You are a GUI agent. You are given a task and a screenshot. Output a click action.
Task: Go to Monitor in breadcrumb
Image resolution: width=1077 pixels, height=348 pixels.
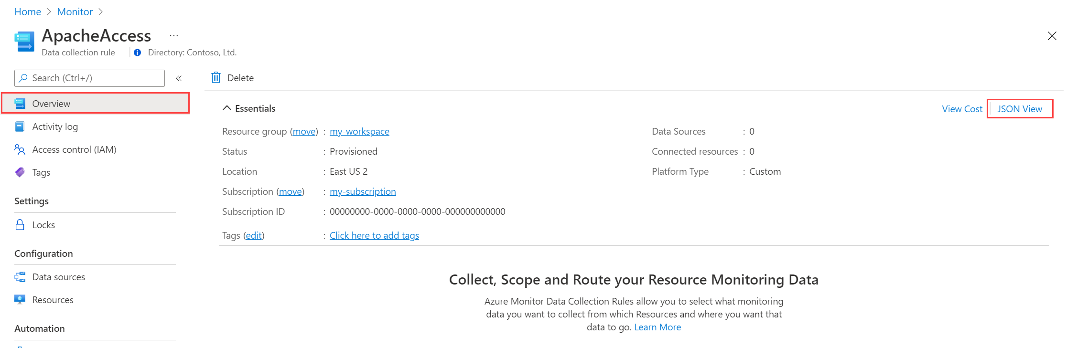[x=75, y=12]
